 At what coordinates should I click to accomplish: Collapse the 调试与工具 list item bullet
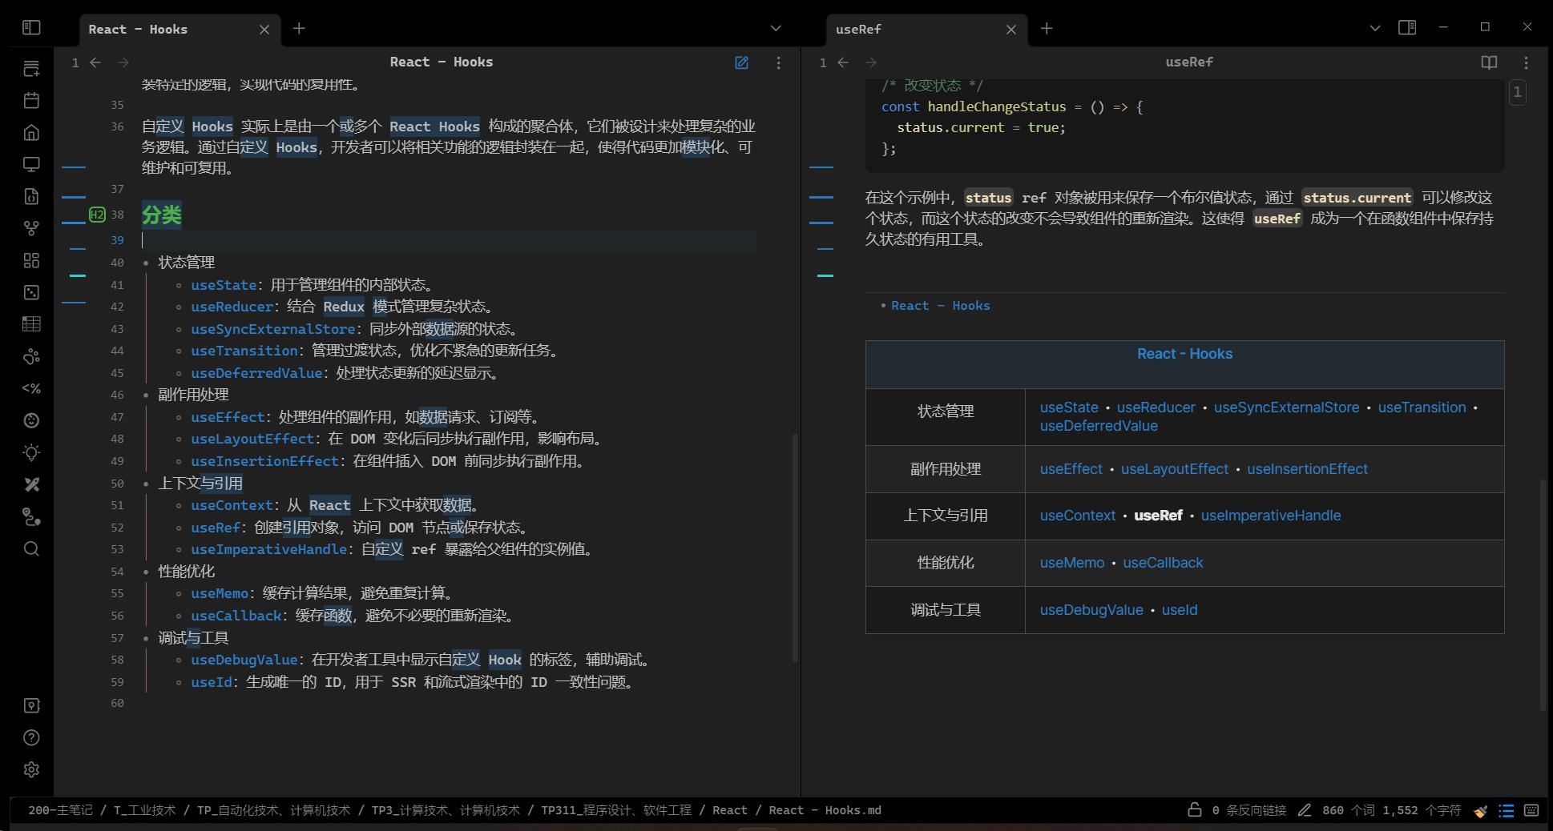pos(146,639)
